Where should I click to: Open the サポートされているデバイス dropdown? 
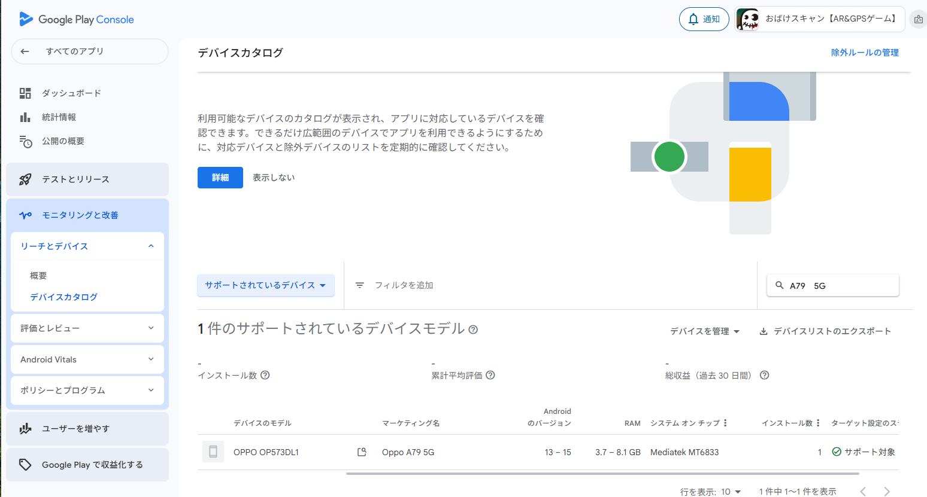pyautogui.click(x=265, y=285)
